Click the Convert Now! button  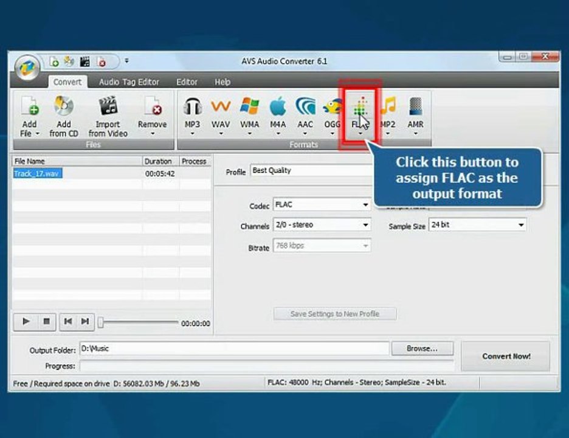(506, 356)
